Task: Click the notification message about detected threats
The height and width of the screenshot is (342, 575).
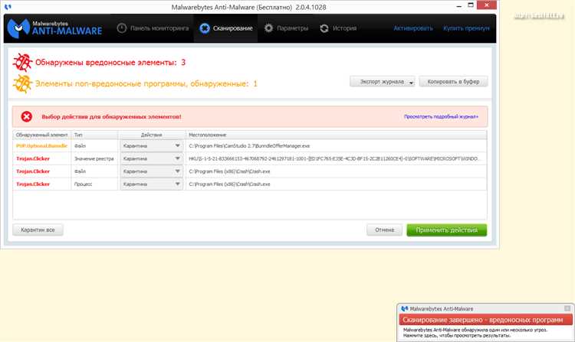Action: click(475, 333)
